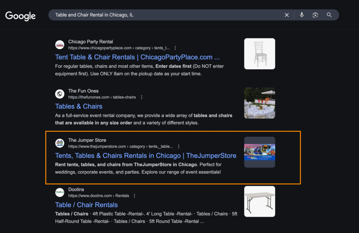Submit search using the magnifying glass icon
This screenshot has width=359, height=233.
pyautogui.click(x=329, y=15)
